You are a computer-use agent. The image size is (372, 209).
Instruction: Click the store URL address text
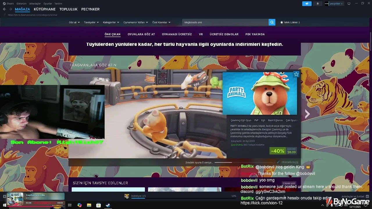coord(32,15)
